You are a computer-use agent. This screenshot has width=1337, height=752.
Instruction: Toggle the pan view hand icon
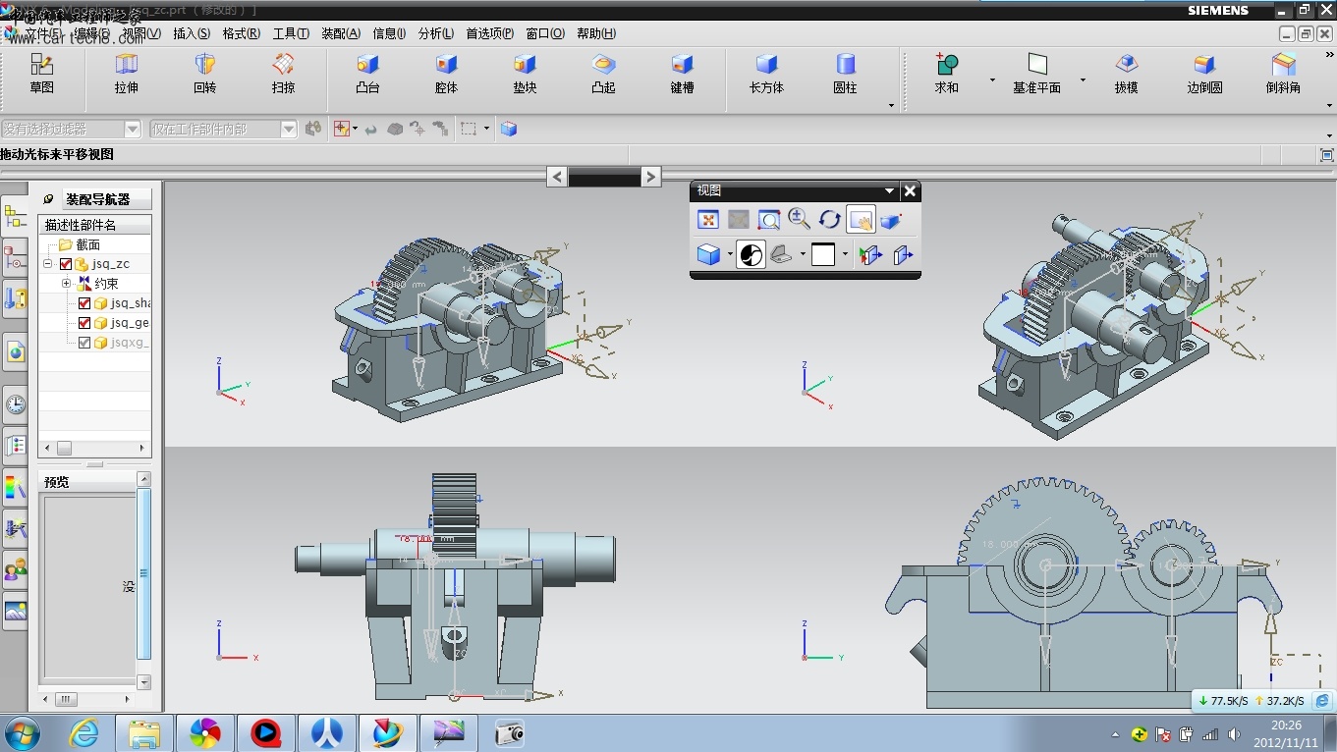pyautogui.click(x=861, y=220)
